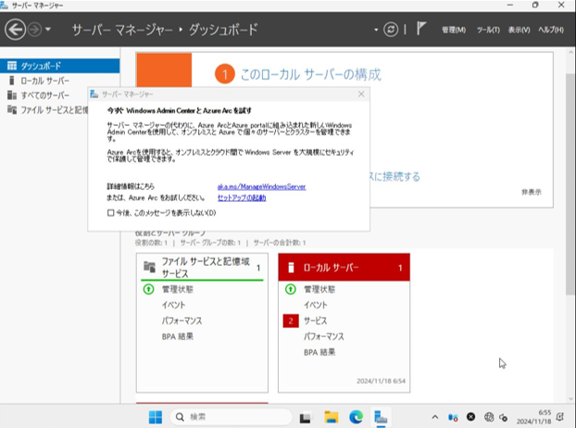The image size is (576, 428).
Task: Click BPA 結果 in the file services tile
Action: pos(178,336)
